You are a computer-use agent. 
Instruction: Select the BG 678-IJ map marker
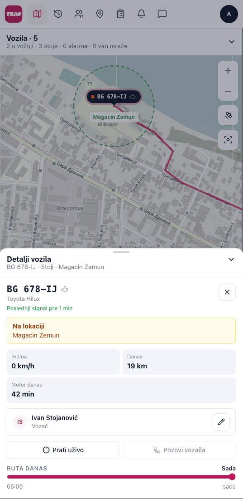coord(114,97)
